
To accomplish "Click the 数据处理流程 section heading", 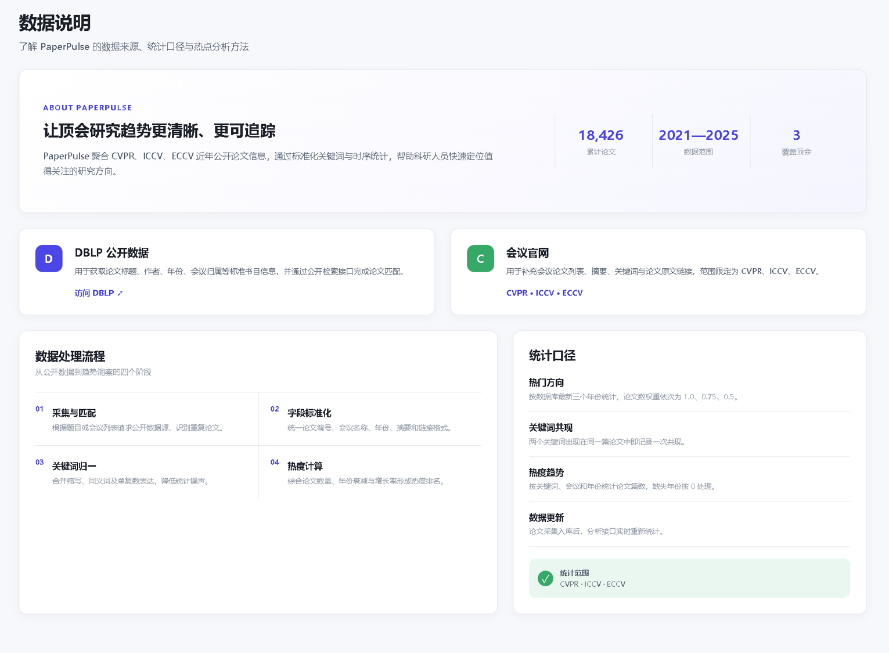I will tap(70, 356).
